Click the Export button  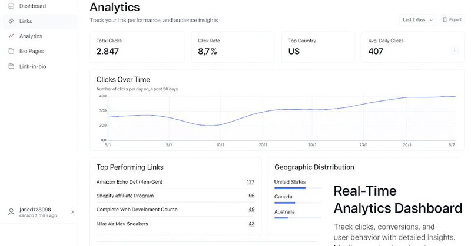click(x=452, y=19)
